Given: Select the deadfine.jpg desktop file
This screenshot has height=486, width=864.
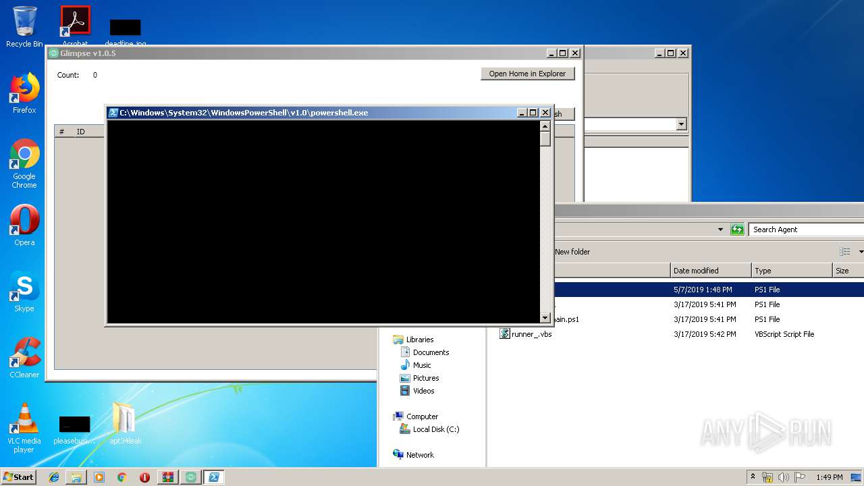Looking at the screenshot, I should [x=125, y=31].
